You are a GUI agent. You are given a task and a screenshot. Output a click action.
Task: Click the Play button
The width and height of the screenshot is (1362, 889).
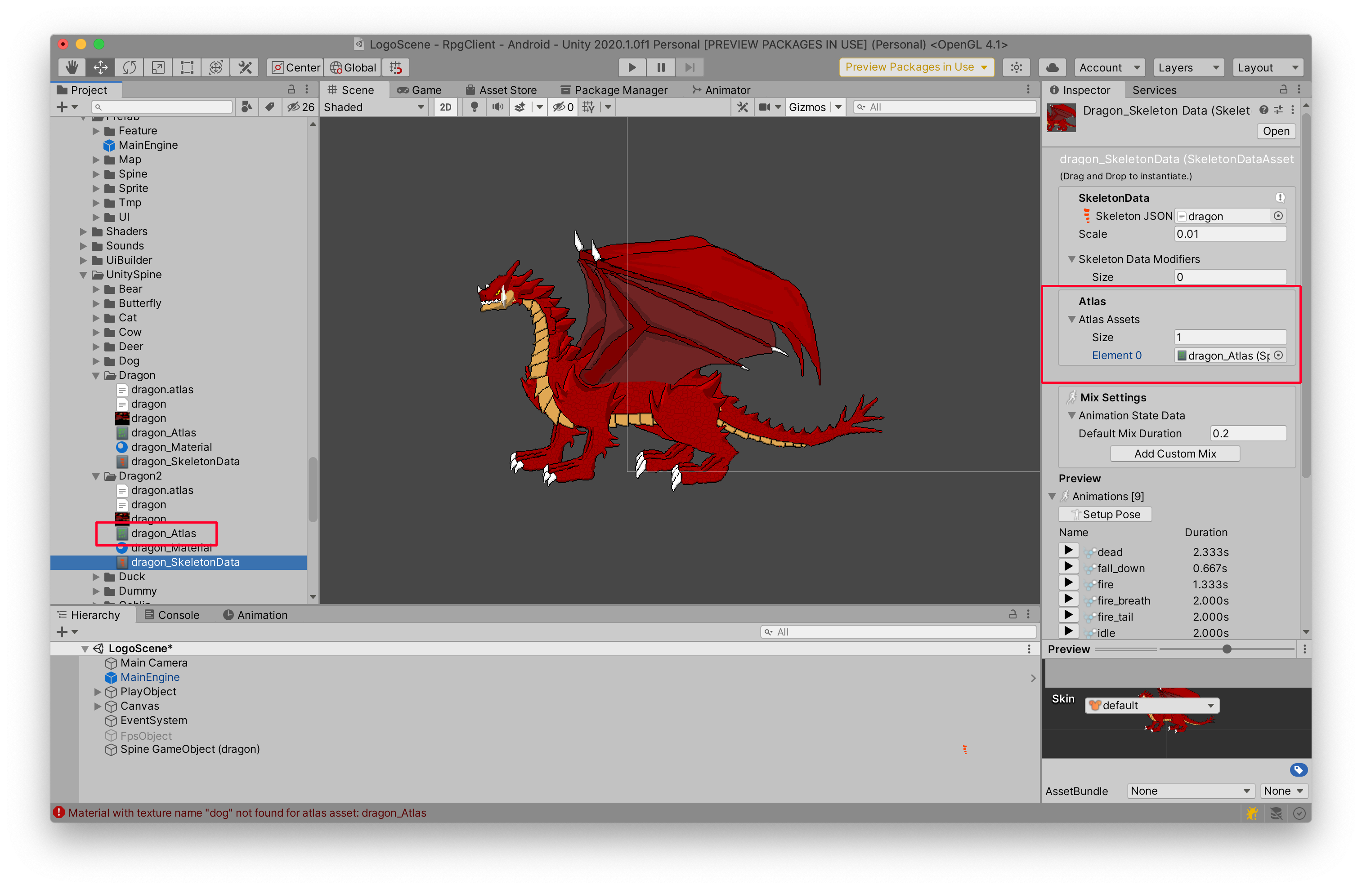point(632,67)
